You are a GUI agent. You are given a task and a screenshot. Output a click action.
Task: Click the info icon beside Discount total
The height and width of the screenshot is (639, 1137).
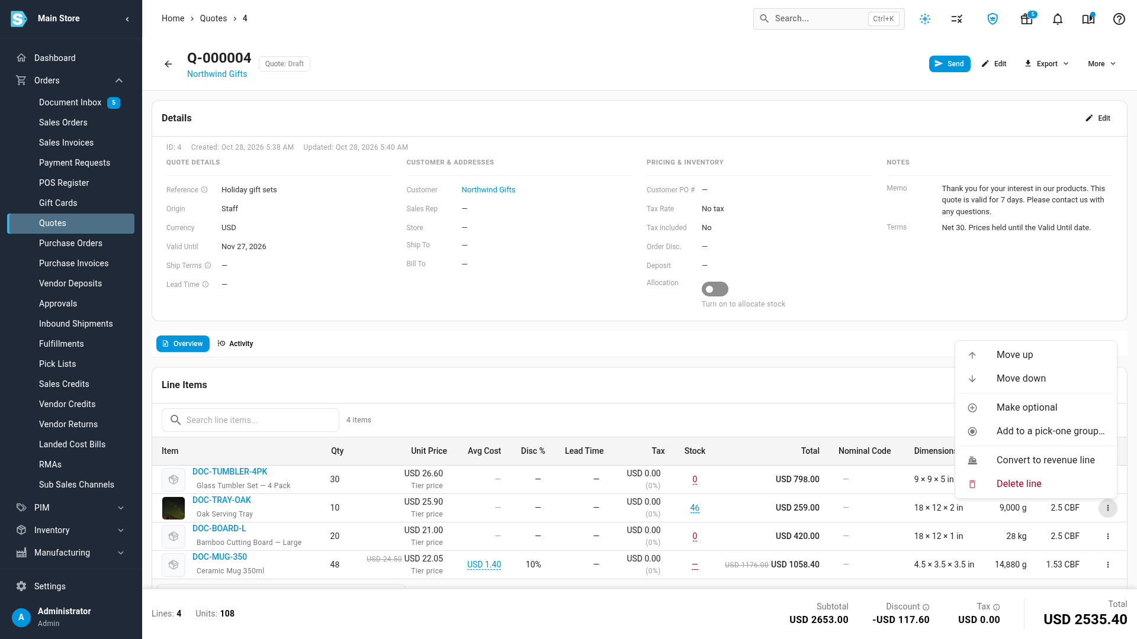[x=926, y=607]
